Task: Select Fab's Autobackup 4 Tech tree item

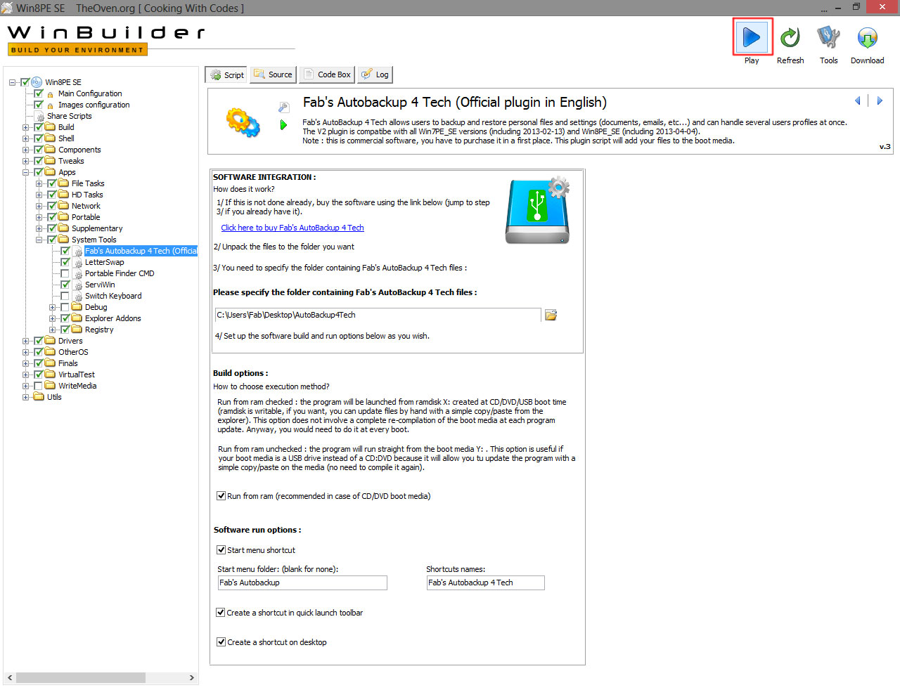Action: [141, 251]
